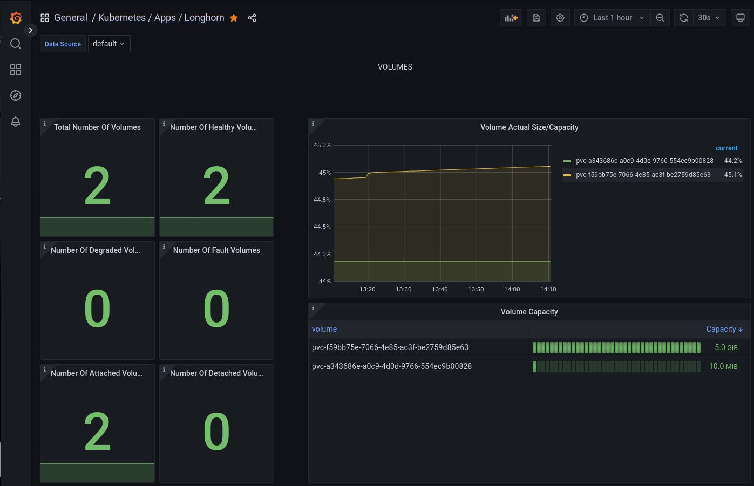754x486 pixels.
Task: Open the Explore compass icon
Action: [x=16, y=95]
